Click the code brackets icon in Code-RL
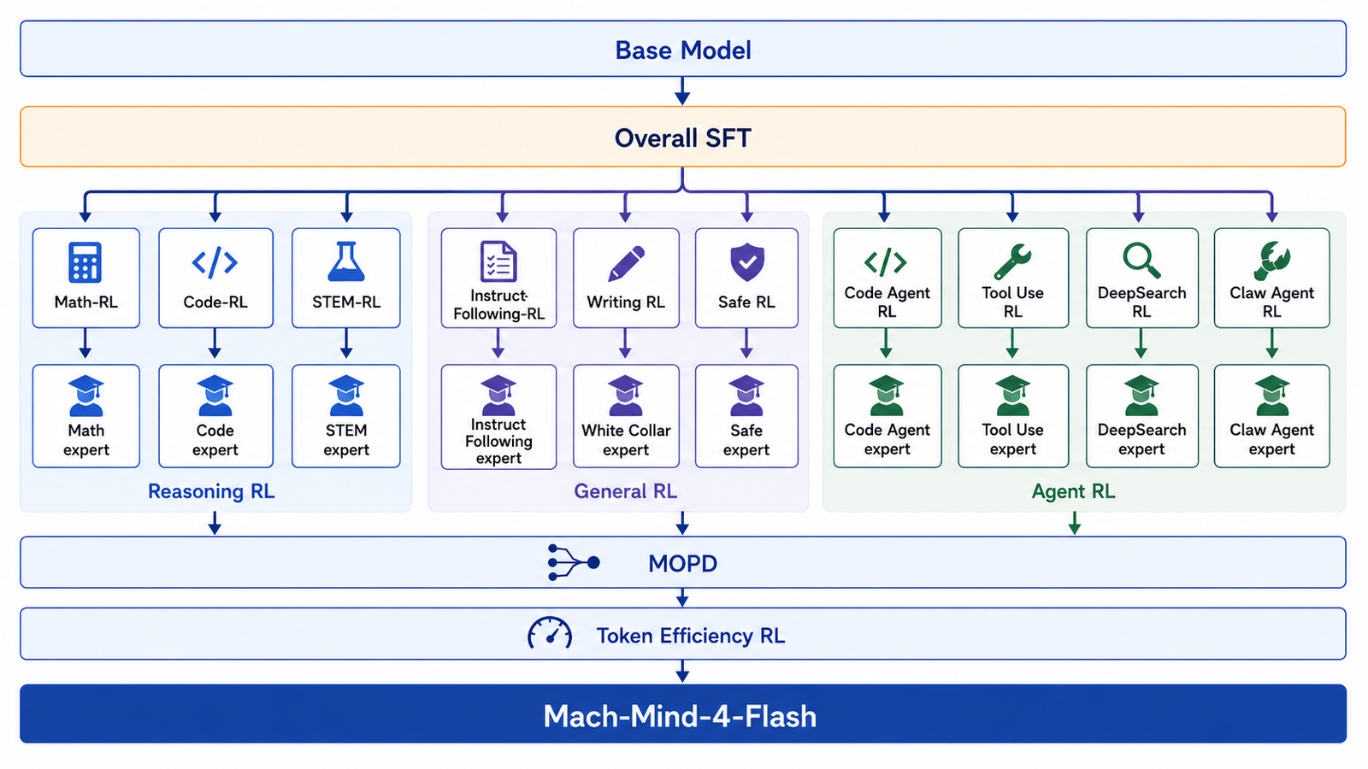This screenshot has height=769, width=1368. (x=215, y=262)
